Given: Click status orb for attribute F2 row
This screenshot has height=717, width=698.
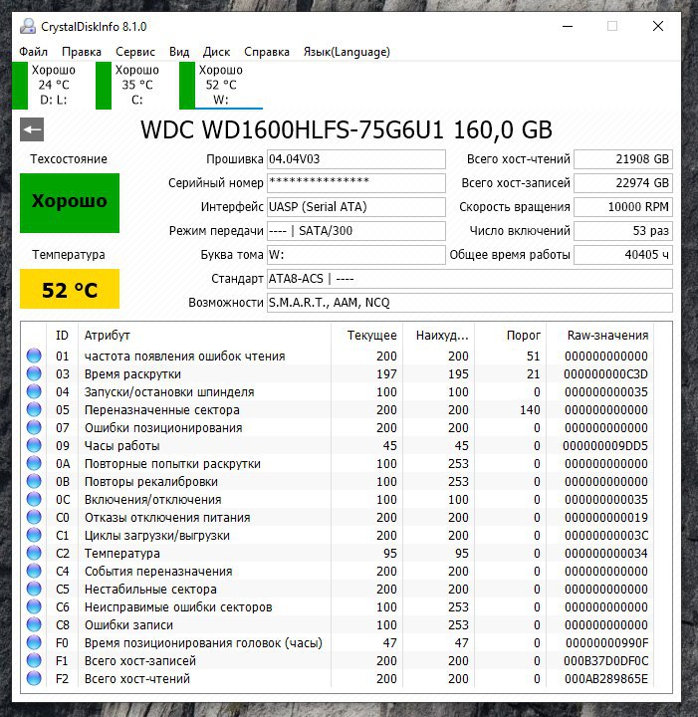Looking at the screenshot, I should coord(34,678).
